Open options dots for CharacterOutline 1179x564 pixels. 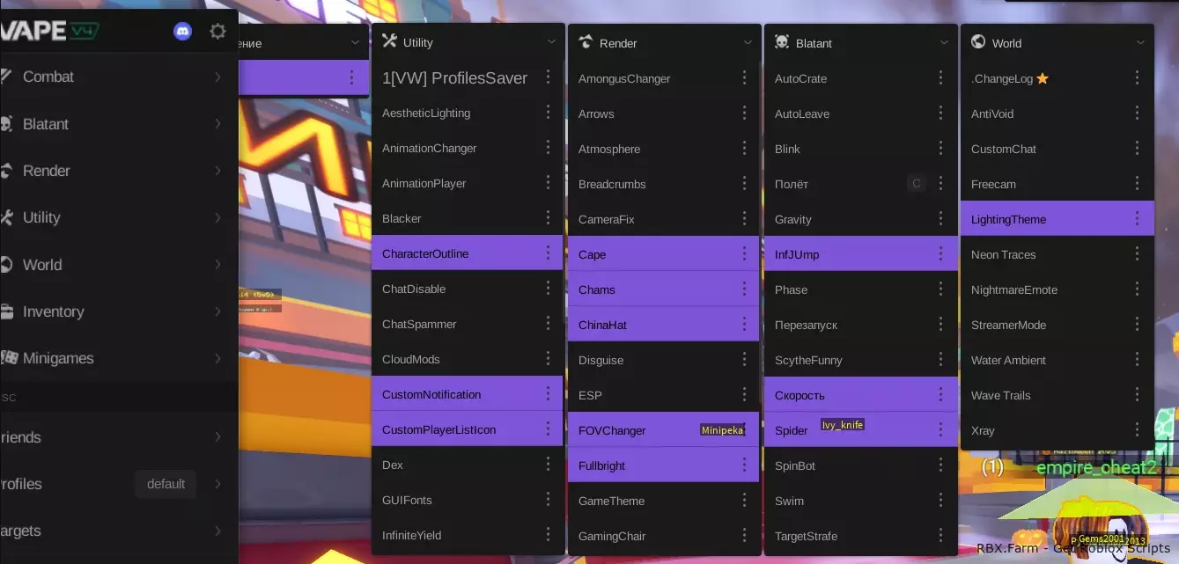pyautogui.click(x=548, y=253)
